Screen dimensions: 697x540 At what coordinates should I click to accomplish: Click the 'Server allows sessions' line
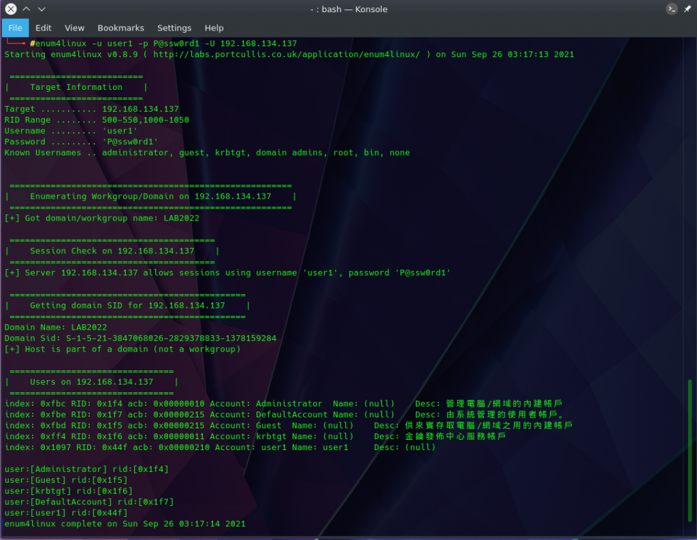point(227,272)
